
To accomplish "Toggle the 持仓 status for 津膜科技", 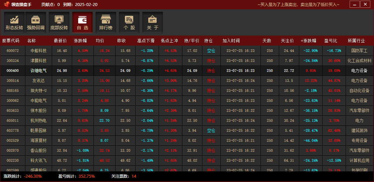I will click(x=211, y=61).
